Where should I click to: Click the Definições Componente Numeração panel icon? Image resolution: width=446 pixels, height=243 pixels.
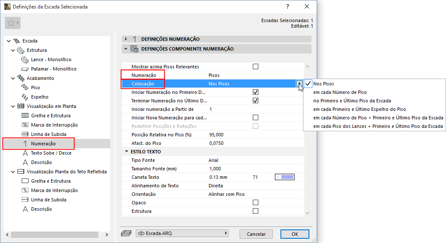134,49
